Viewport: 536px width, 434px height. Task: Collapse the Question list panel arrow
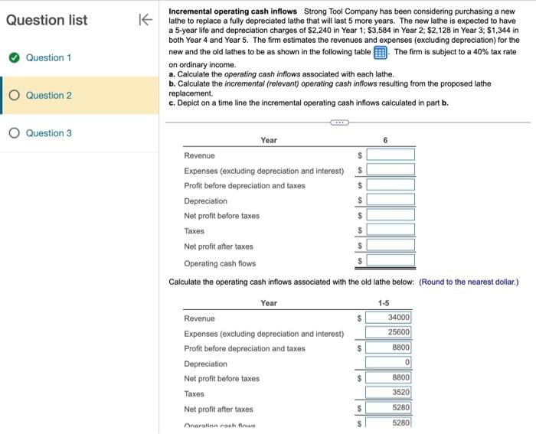[145, 19]
